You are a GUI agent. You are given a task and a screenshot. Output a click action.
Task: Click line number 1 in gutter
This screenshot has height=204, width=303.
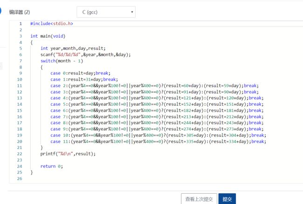click(x=21, y=24)
